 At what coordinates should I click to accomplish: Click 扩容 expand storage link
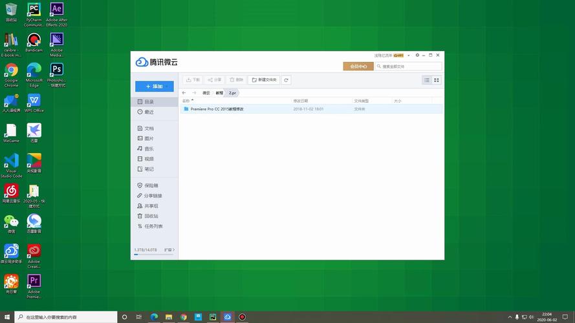point(169,250)
